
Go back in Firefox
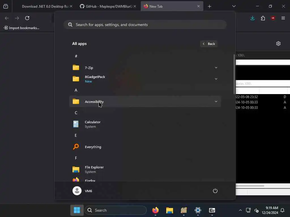(x=7, y=18)
